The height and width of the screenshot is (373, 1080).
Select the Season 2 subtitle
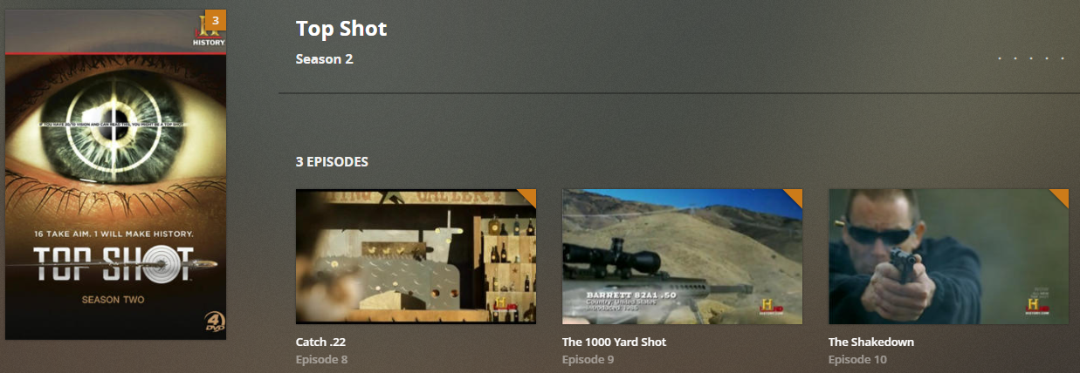coord(324,59)
